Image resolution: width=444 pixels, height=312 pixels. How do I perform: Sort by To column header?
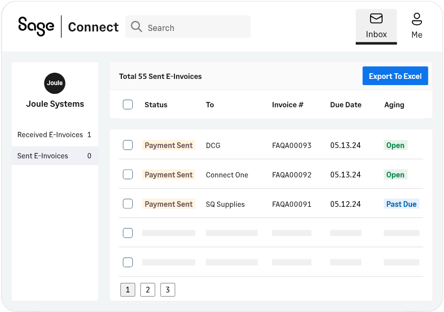210,105
